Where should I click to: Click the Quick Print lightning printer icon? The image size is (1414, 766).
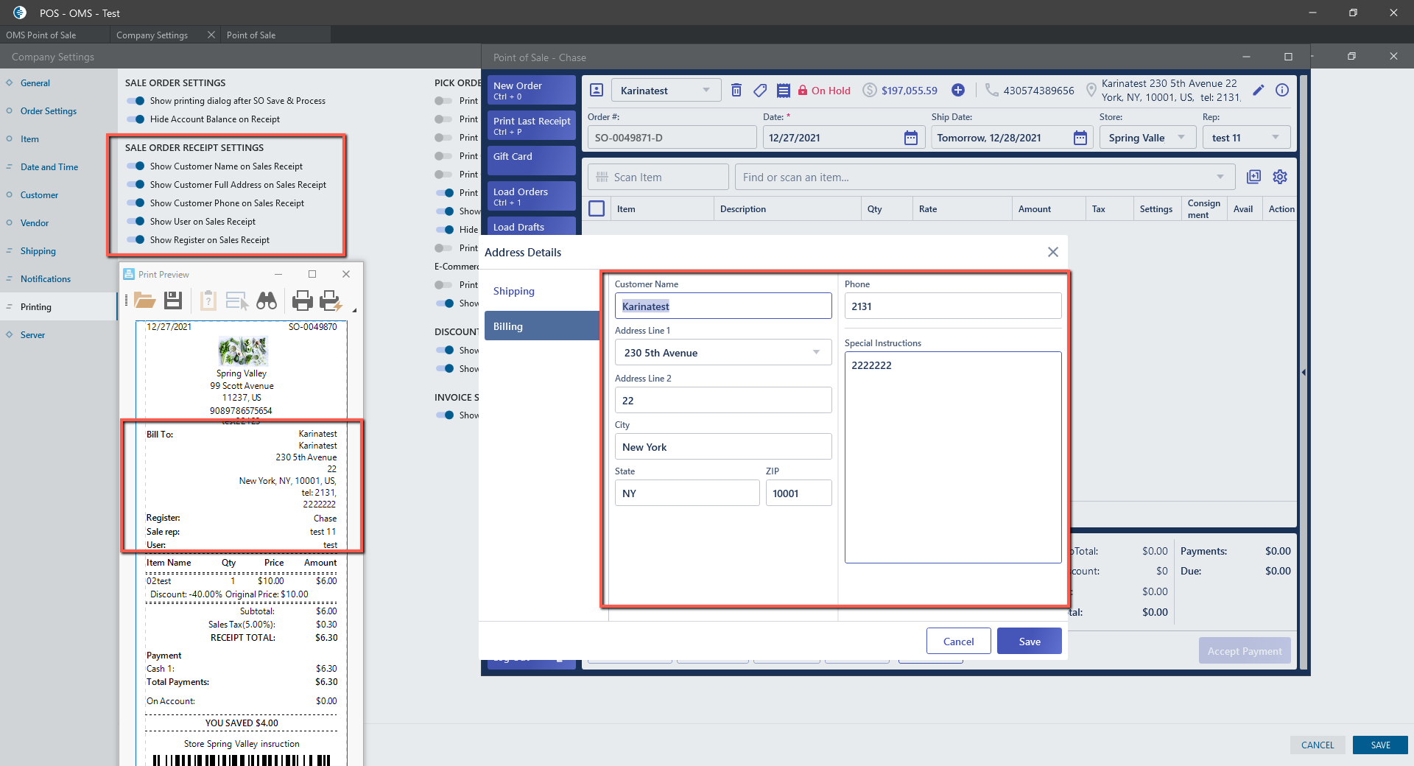[x=330, y=300]
